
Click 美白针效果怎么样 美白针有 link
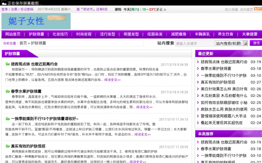coord(224,89)
